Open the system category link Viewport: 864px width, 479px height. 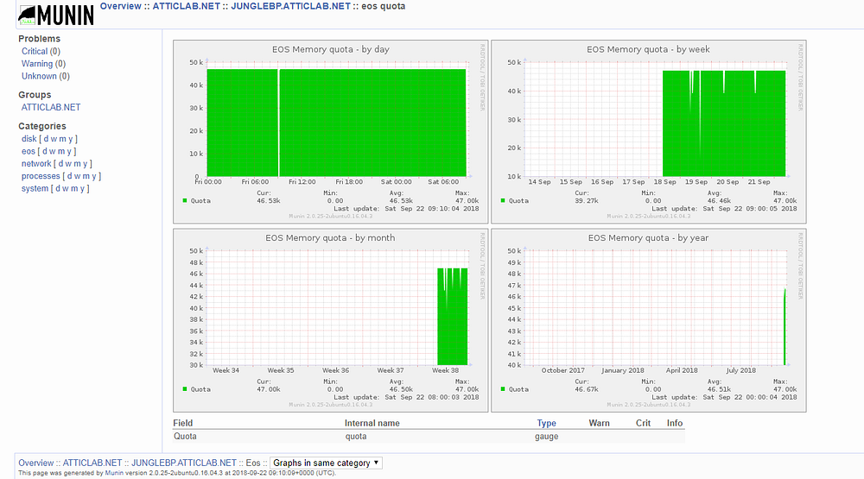[35, 188]
